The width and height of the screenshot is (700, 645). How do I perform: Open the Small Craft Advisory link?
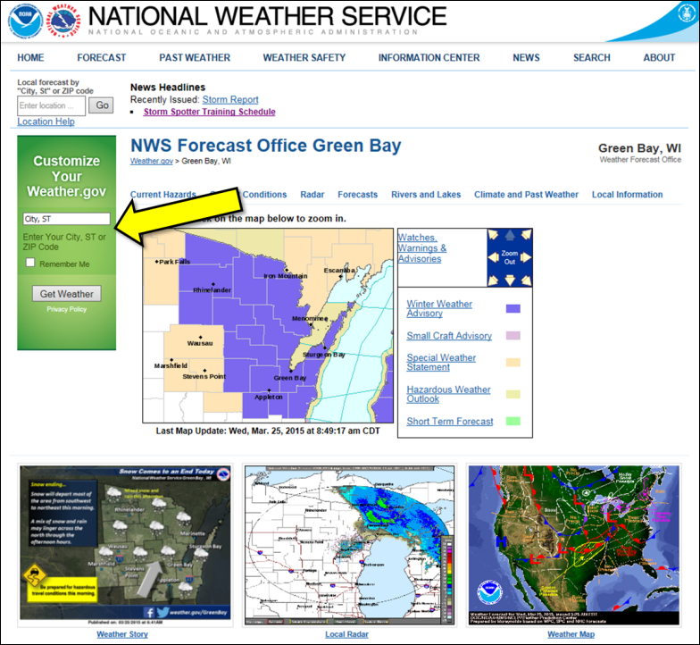click(x=449, y=336)
